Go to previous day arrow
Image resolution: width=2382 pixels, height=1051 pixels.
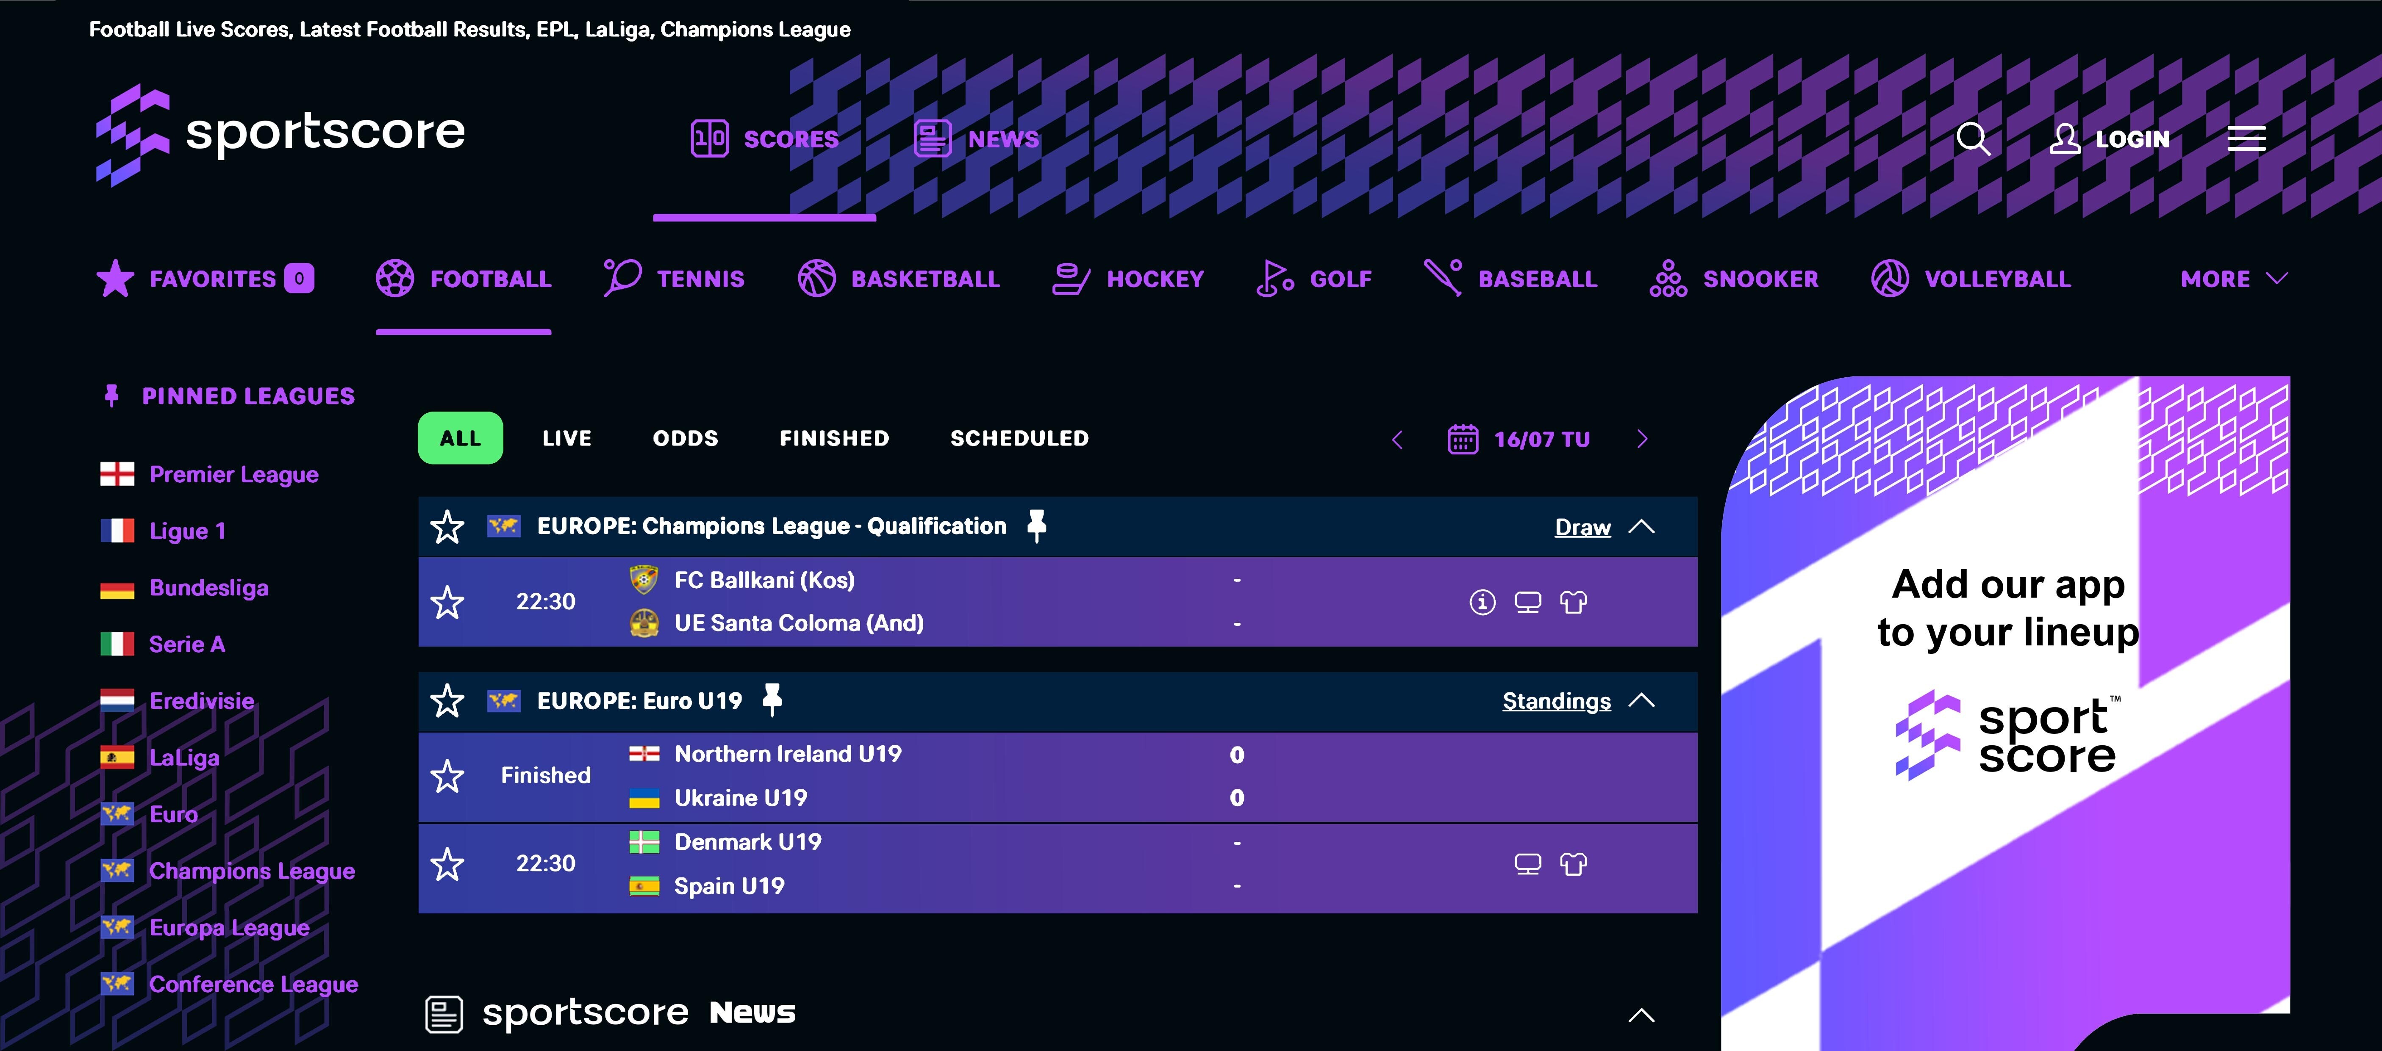click(1397, 439)
